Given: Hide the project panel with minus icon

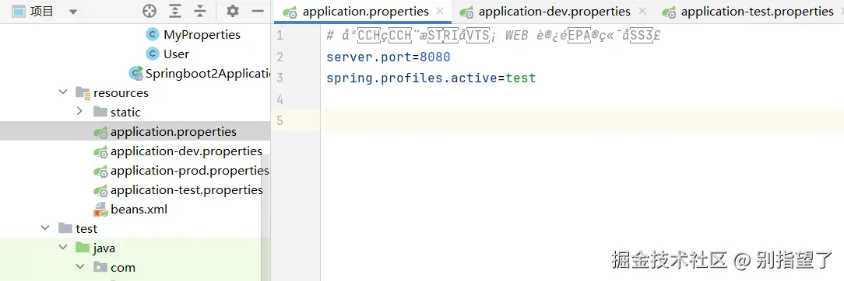Looking at the screenshot, I should click(x=258, y=12).
